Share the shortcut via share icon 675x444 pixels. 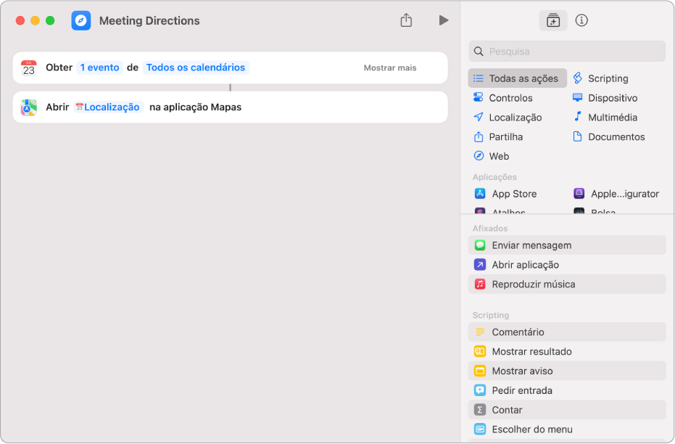pos(406,20)
